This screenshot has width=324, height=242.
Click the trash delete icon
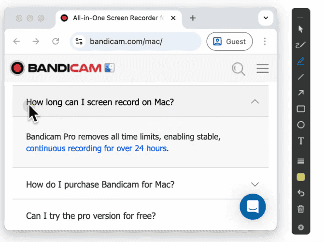point(301,209)
